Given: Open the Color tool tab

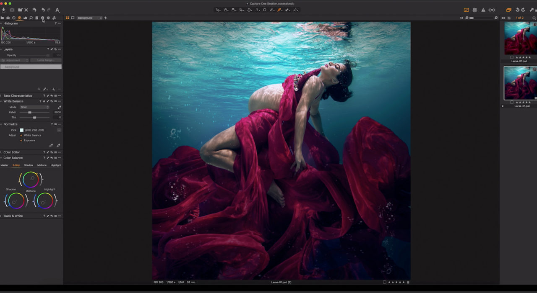Looking at the screenshot, I should 19,18.
